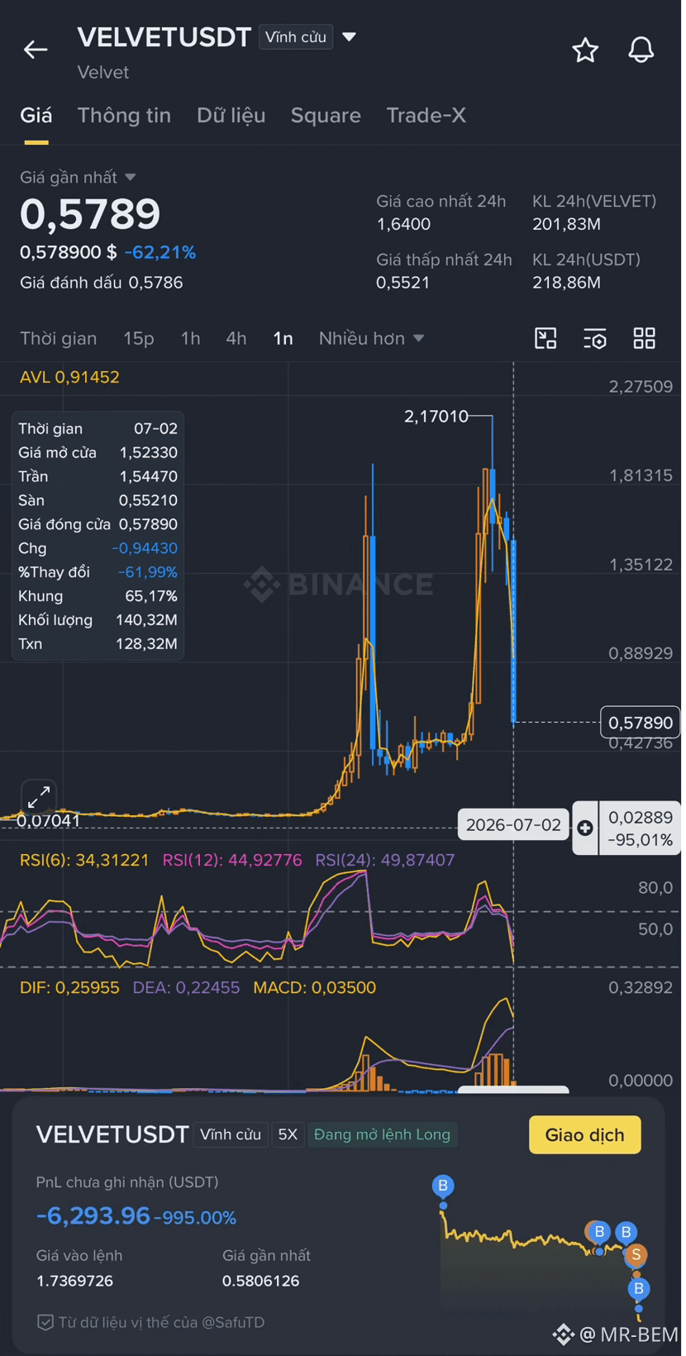Tap the Giao dịch trade button
Screen dimensions: 686x1356
tap(584, 1134)
